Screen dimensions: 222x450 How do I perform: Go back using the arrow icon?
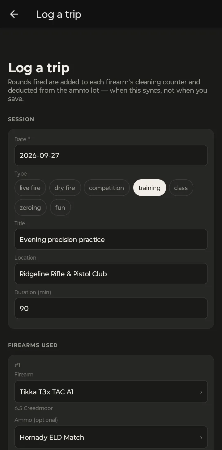click(14, 14)
